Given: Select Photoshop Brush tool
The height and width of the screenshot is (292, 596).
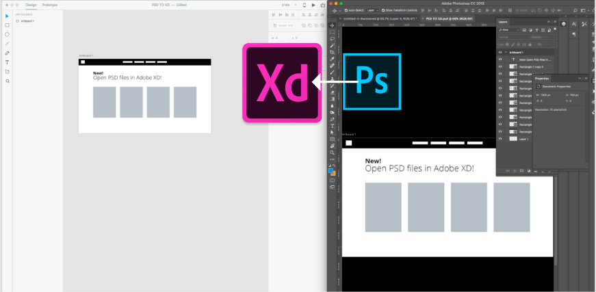Looking at the screenshot, I should 332,72.
